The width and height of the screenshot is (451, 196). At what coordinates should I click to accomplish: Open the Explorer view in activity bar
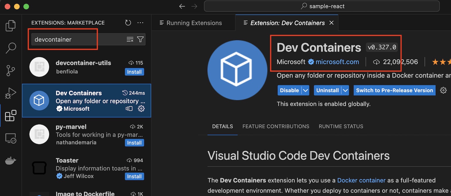click(11, 26)
